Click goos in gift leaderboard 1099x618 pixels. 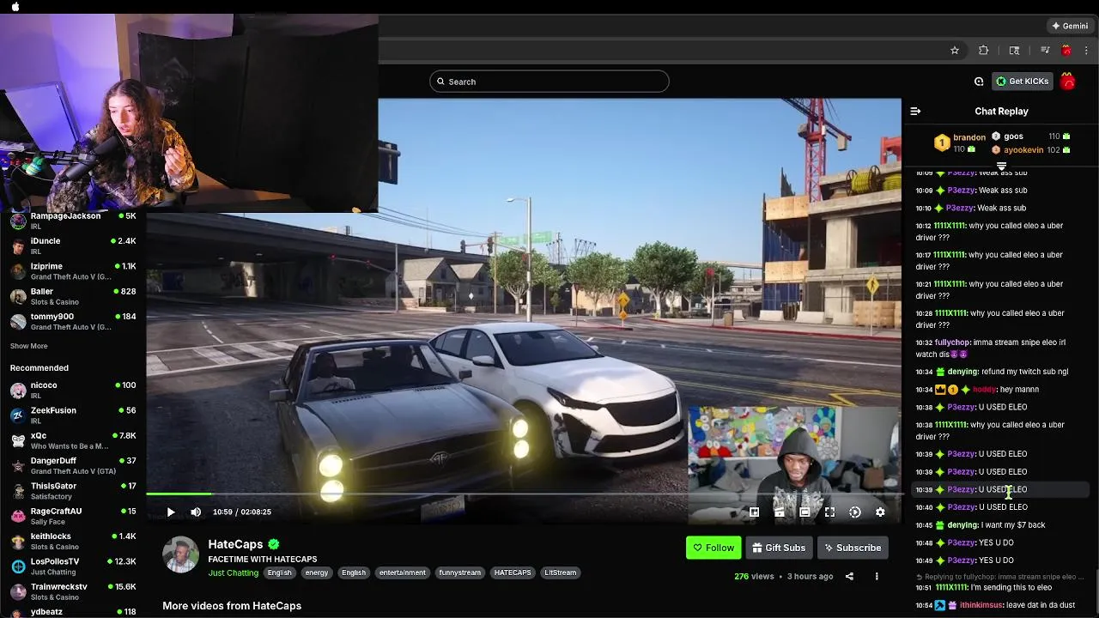click(1014, 136)
